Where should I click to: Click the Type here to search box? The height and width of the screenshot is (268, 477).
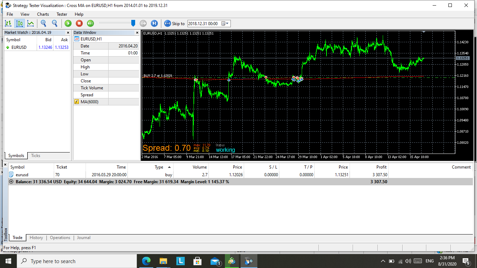[x=76, y=261]
